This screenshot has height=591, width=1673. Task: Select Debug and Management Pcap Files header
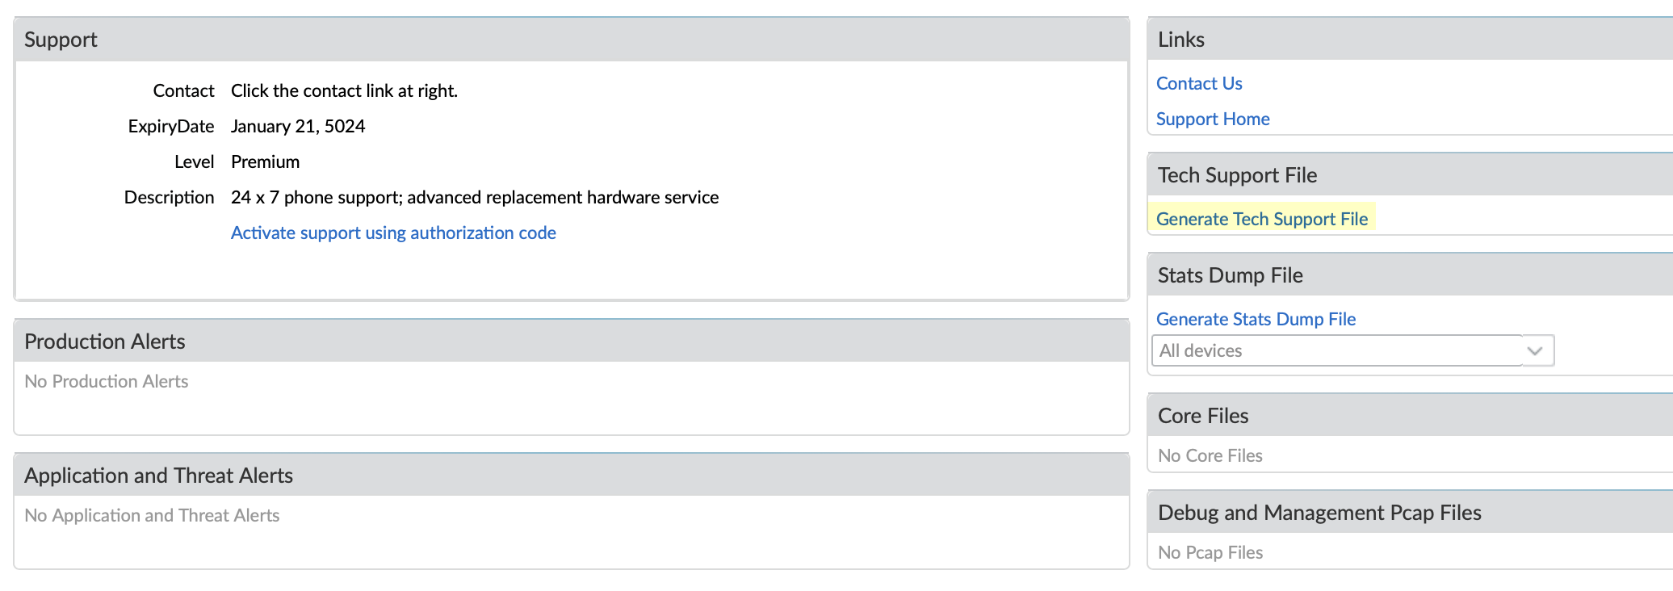(x=1319, y=513)
